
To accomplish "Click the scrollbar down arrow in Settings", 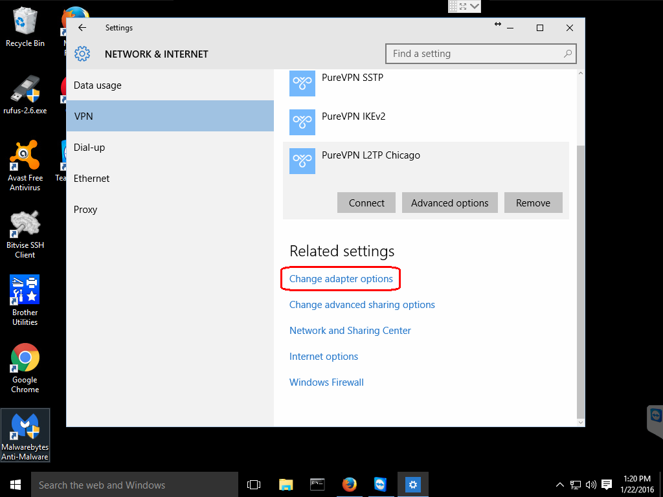I will click(x=581, y=422).
